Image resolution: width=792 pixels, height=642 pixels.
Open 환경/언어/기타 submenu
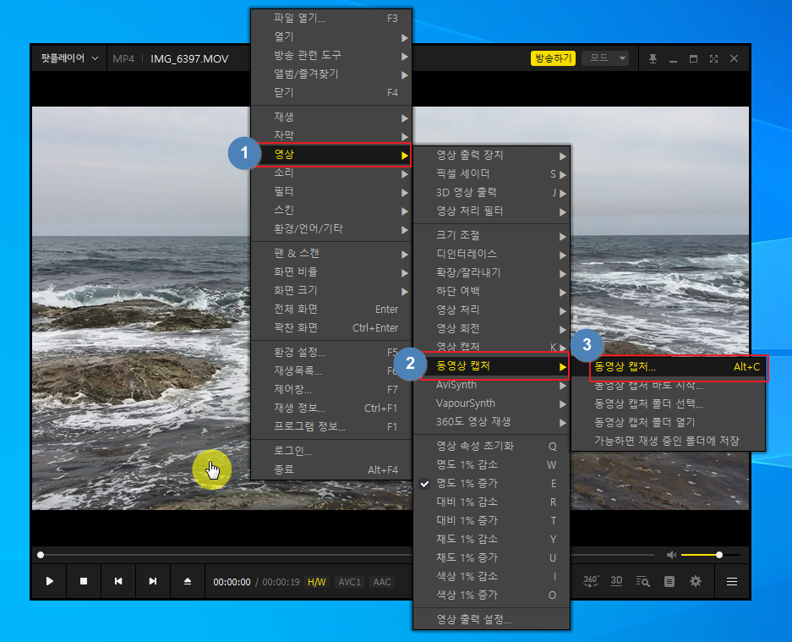[x=331, y=229]
